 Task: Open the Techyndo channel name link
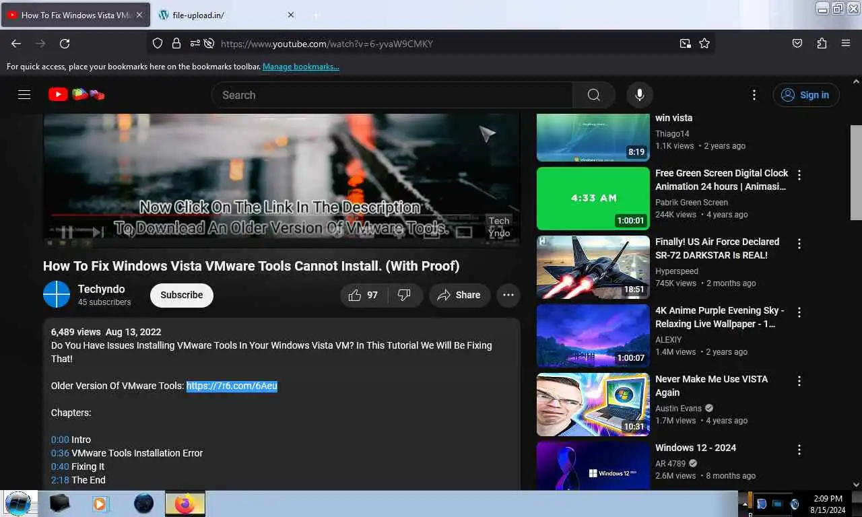[101, 289]
